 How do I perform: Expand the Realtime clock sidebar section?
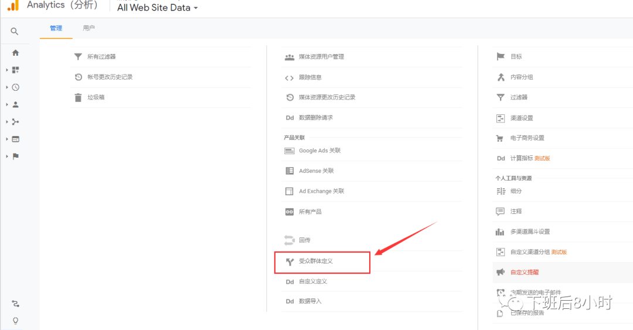click(x=15, y=87)
